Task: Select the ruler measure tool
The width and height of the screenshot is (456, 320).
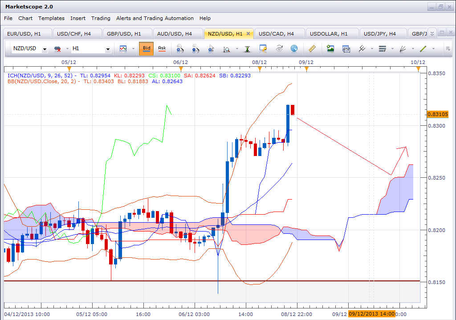Action: click(312, 48)
